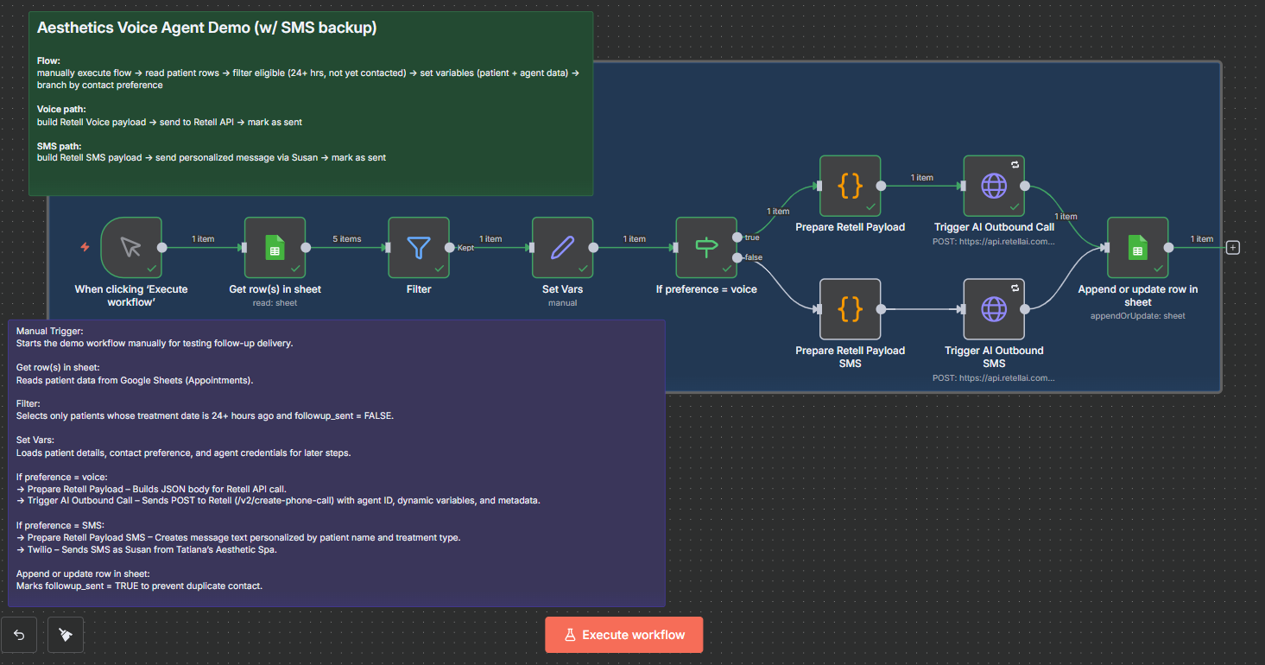Click the undo arrow button
Image resolution: width=1265 pixels, height=665 pixels.
19,635
